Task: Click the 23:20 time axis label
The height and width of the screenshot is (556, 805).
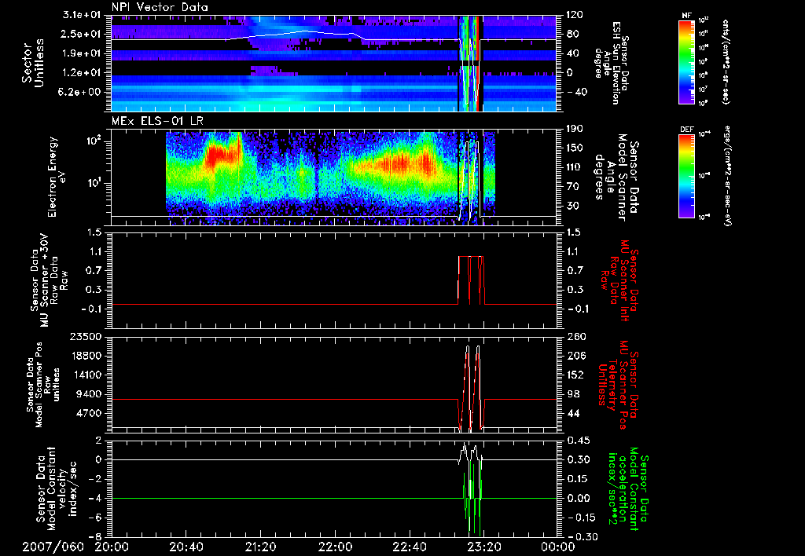Action: point(483,547)
